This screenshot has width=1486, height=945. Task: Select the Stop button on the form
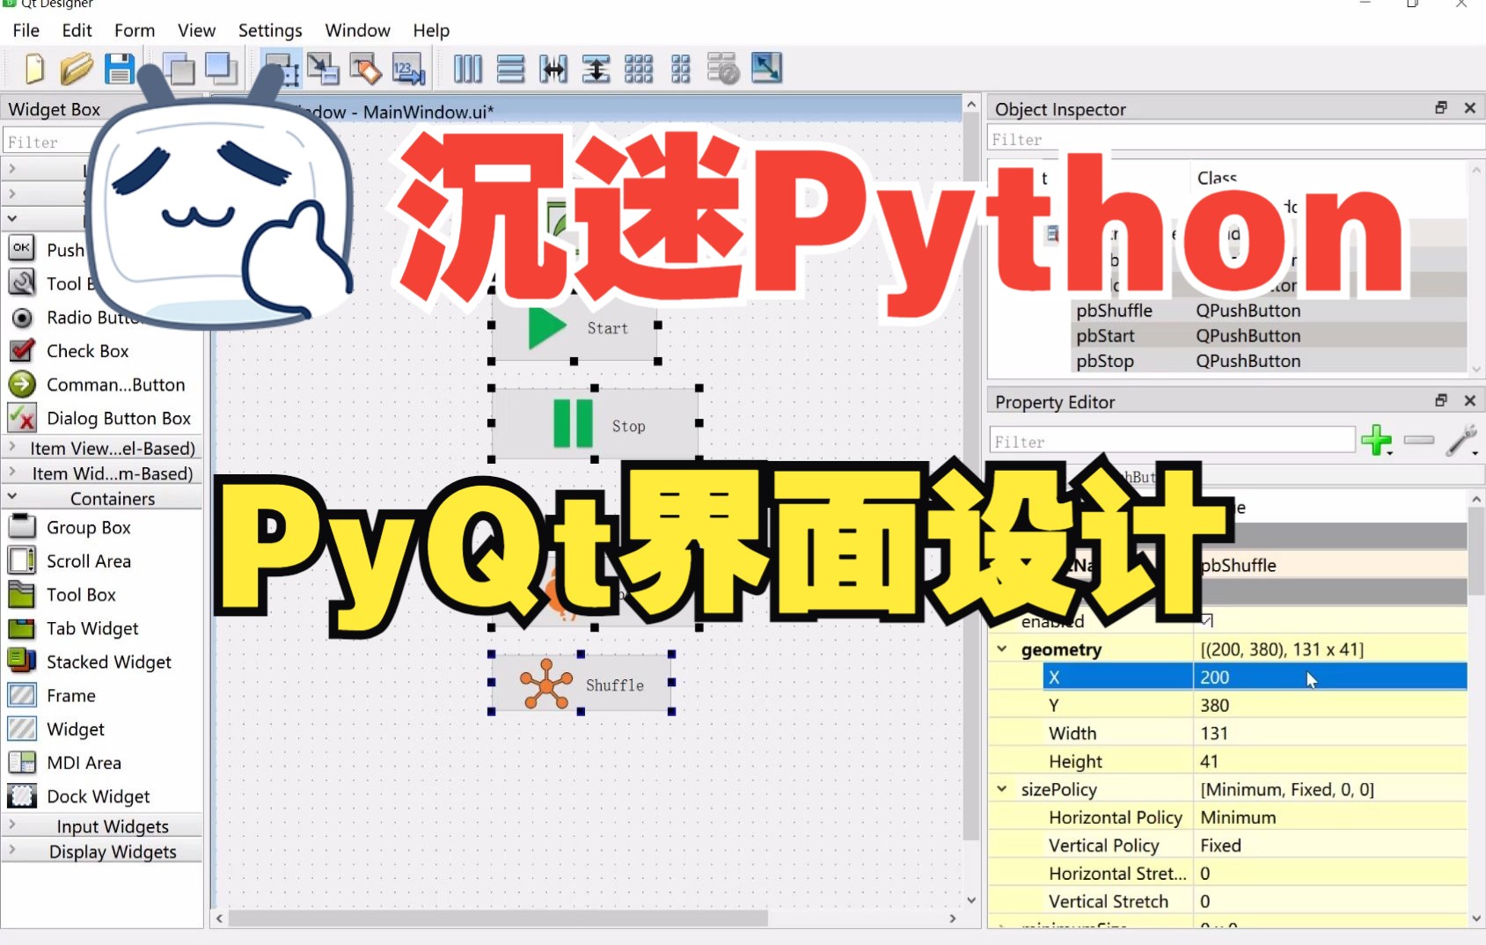point(595,425)
